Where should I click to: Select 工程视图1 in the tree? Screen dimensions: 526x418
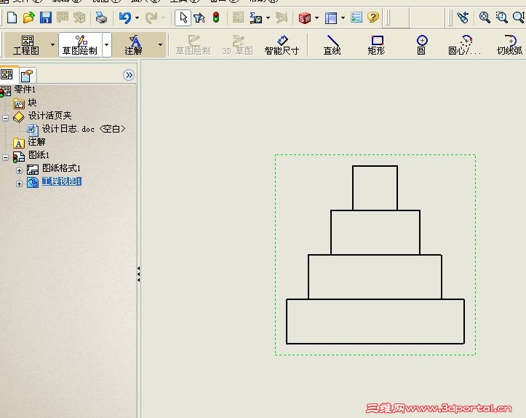[x=62, y=181]
